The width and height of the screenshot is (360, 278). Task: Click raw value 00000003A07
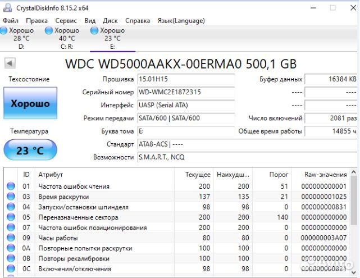[x=323, y=238]
